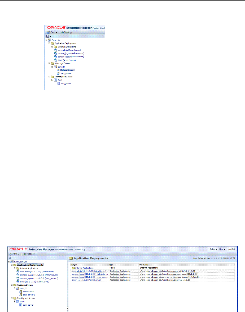245x312 pixels.
Task: Click oinav (AdminServer) application icon in Farm_db tree
Action: [x=55, y=60]
